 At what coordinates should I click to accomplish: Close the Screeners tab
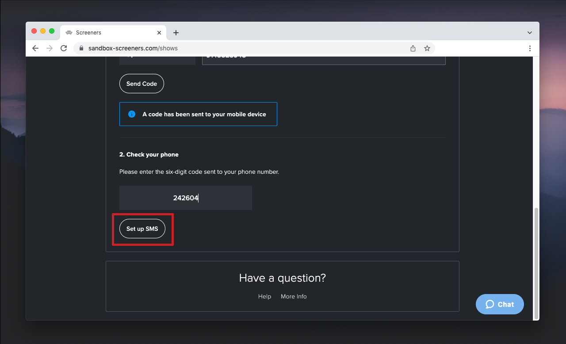pos(159,33)
